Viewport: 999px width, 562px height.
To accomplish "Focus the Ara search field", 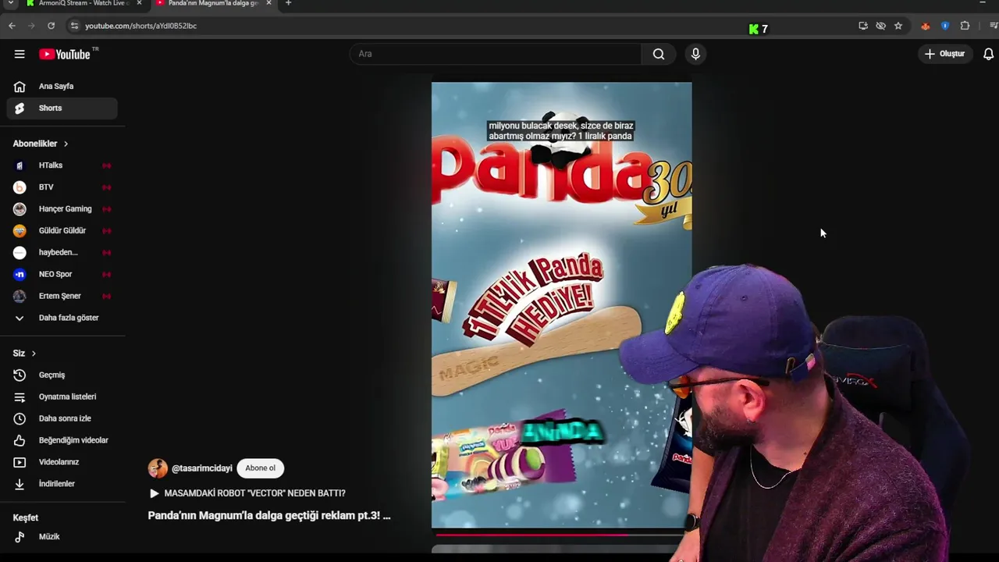I will point(496,54).
